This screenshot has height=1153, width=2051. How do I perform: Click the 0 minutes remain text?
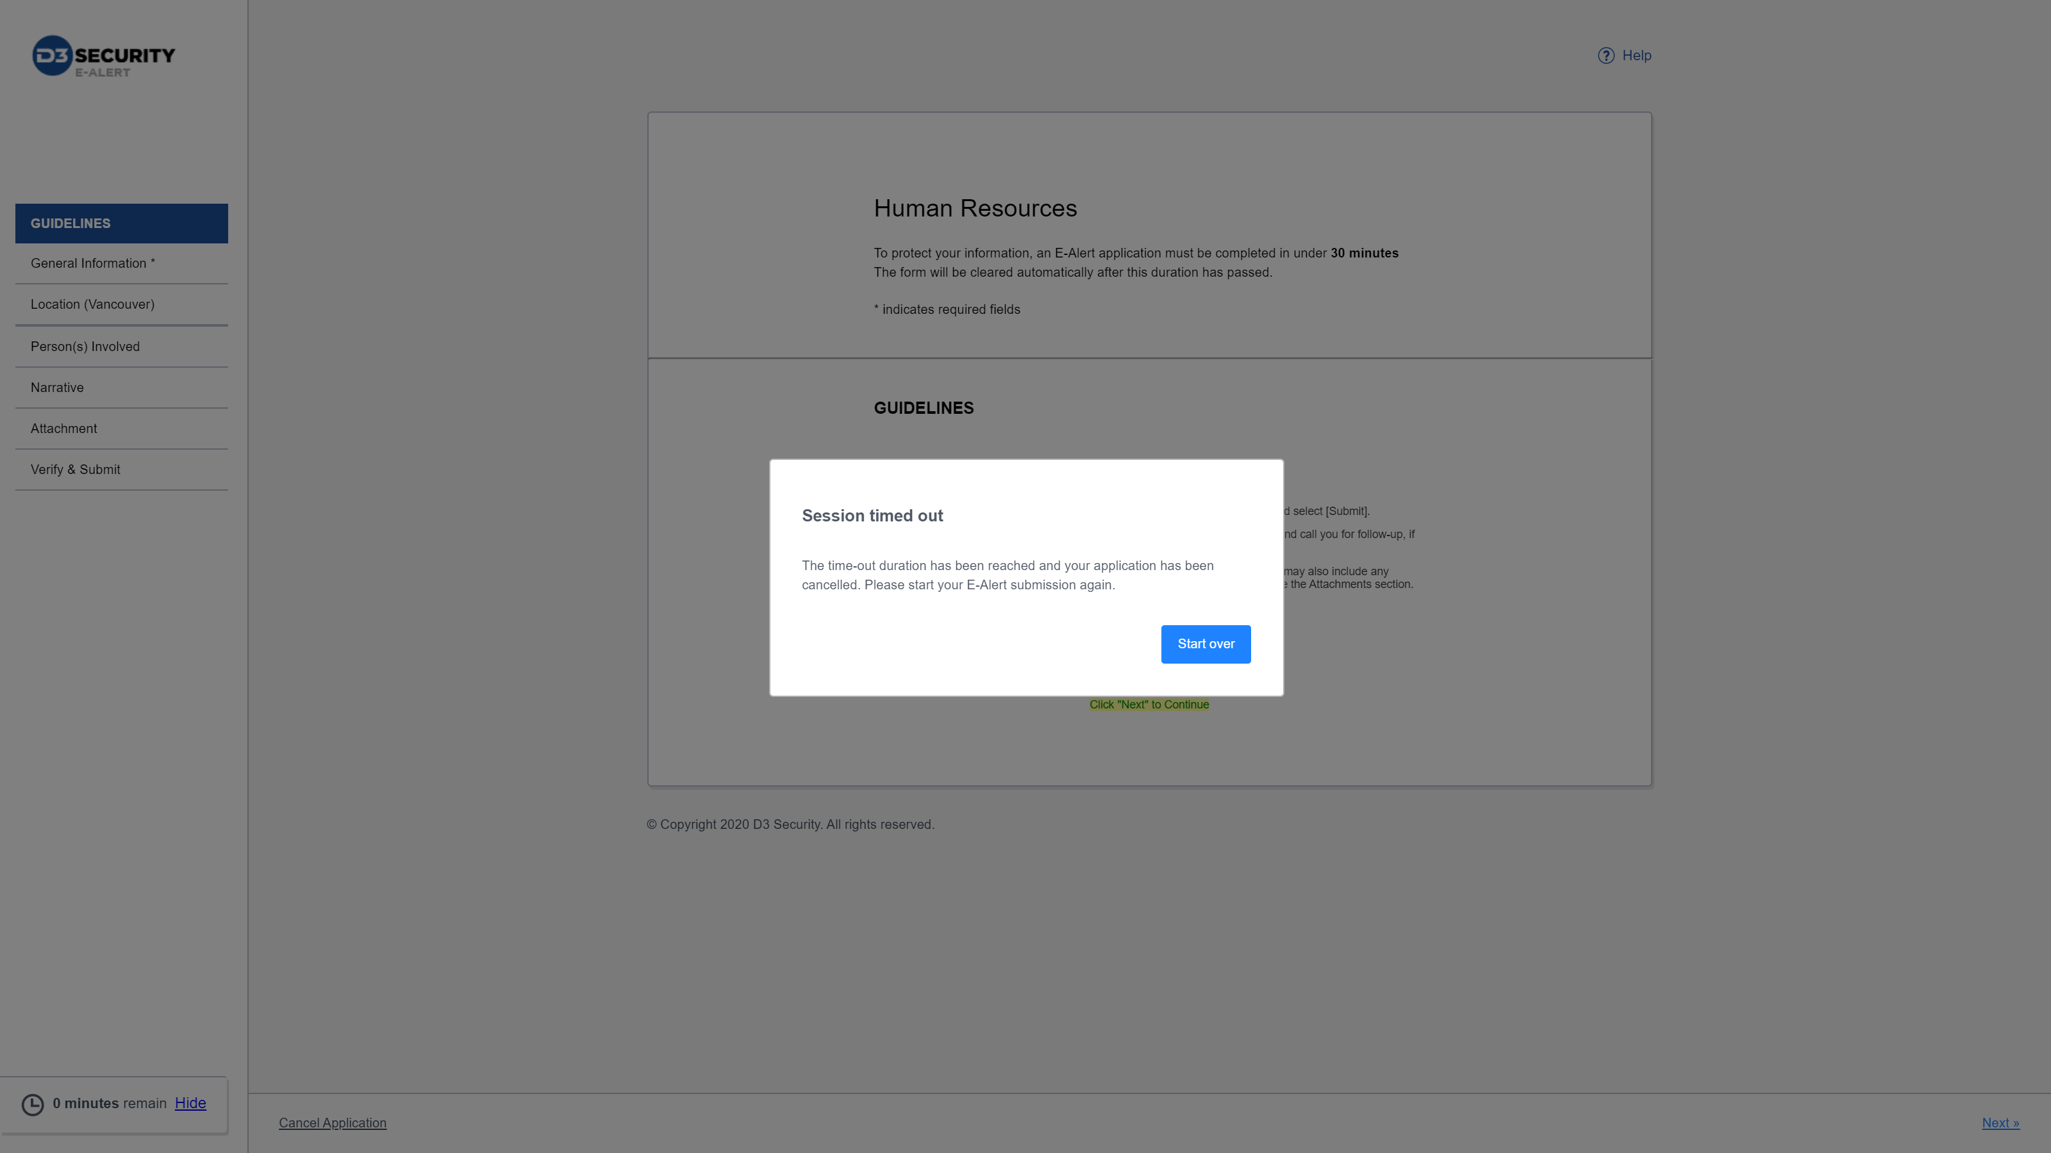[109, 1104]
